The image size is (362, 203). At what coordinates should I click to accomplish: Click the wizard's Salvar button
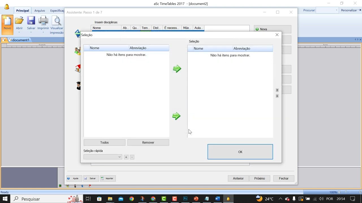pos(91,178)
